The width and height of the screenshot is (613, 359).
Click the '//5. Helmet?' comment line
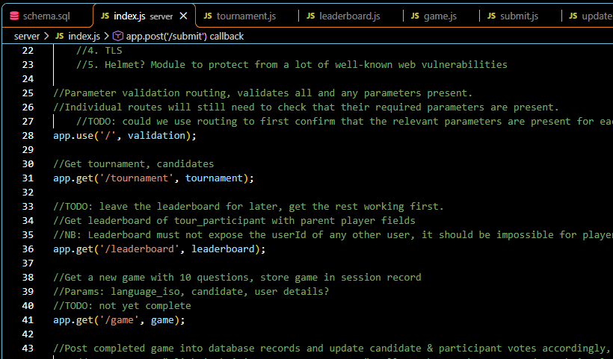pyautogui.click(x=292, y=64)
